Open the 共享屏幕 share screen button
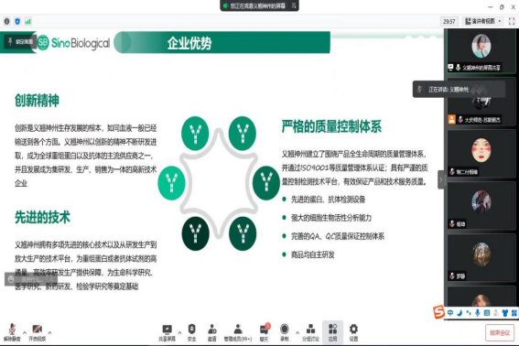Viewport: 519px width, 346px height. tap(167, 332)
